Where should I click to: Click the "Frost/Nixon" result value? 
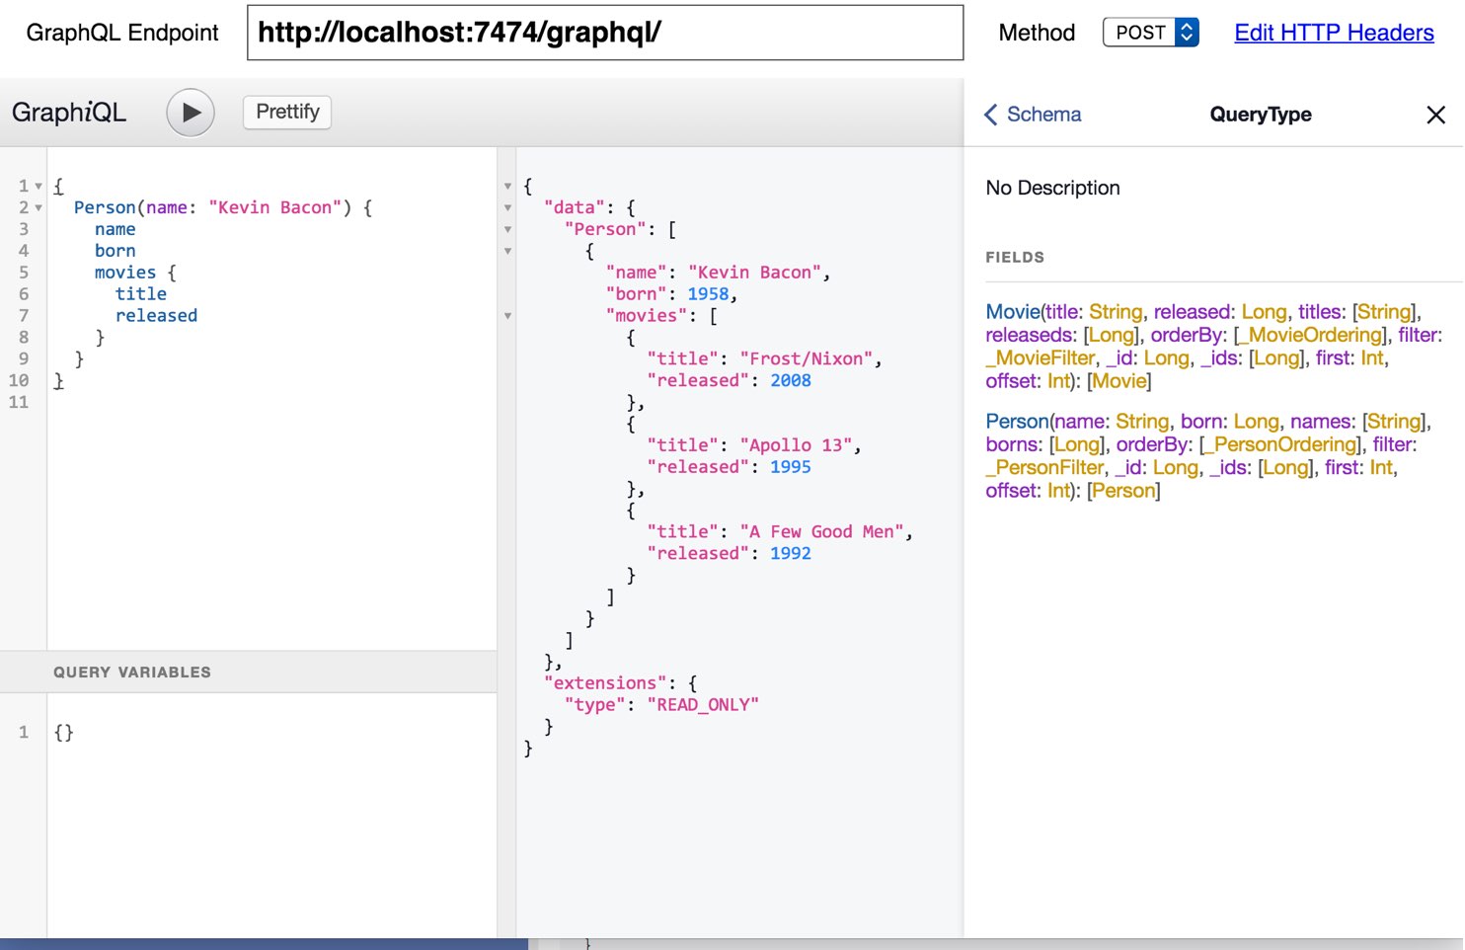(807, 359)
